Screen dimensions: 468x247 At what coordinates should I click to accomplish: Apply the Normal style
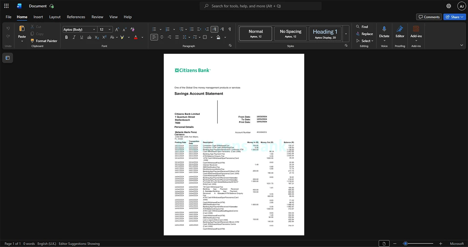tap(256, 34)
